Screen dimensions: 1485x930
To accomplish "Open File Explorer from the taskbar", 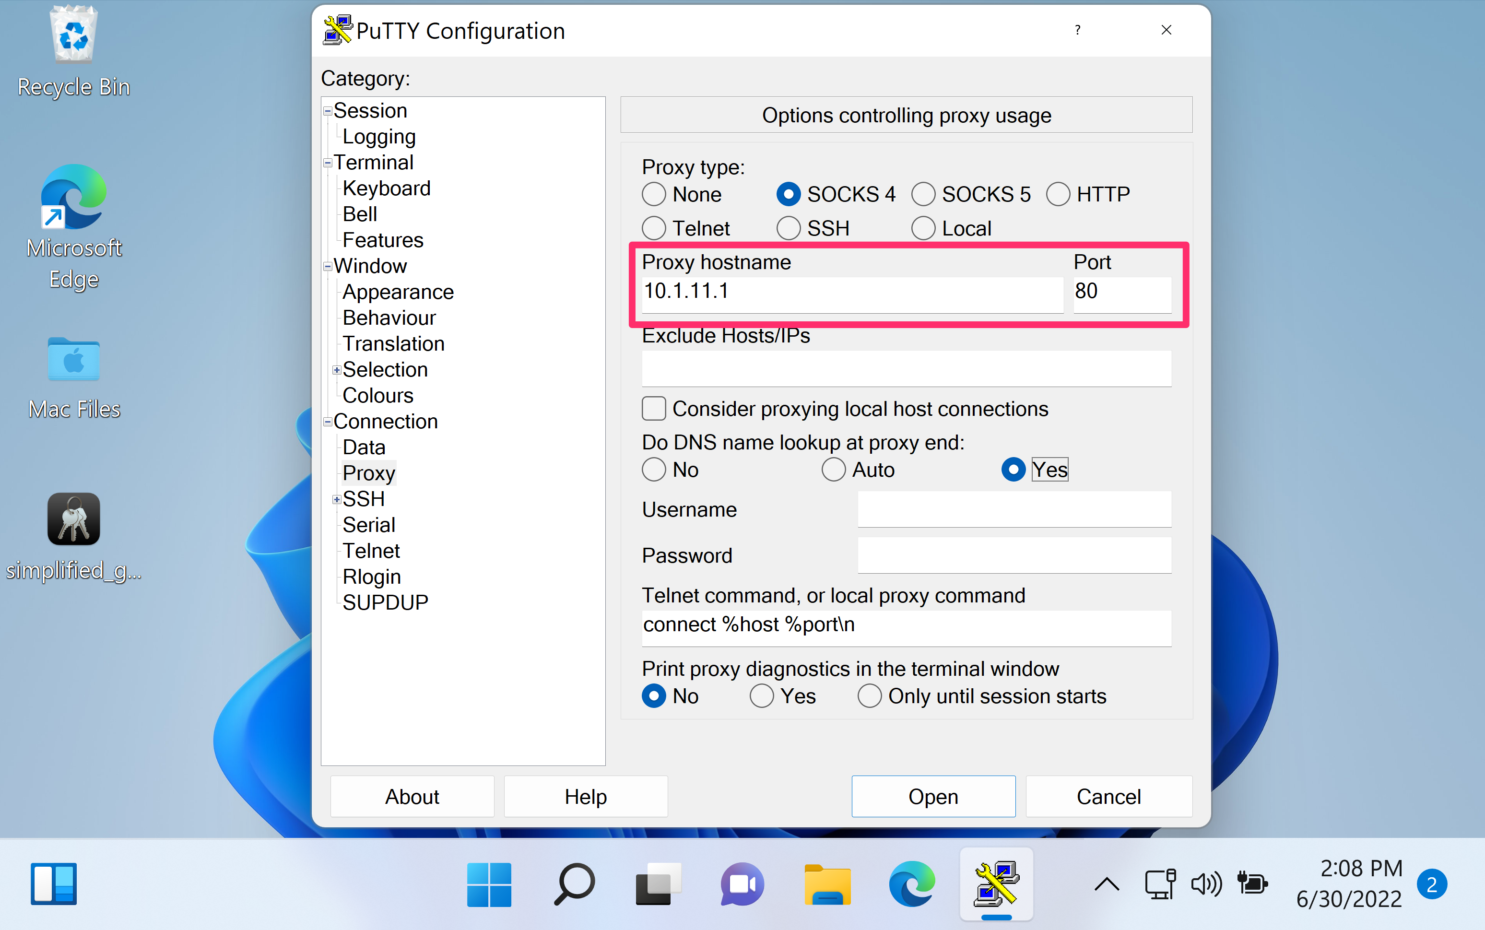I will [x=828, y=884].
